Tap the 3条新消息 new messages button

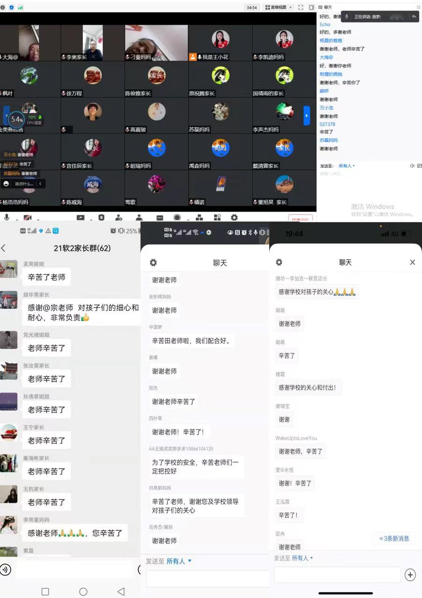pos(394,539)
